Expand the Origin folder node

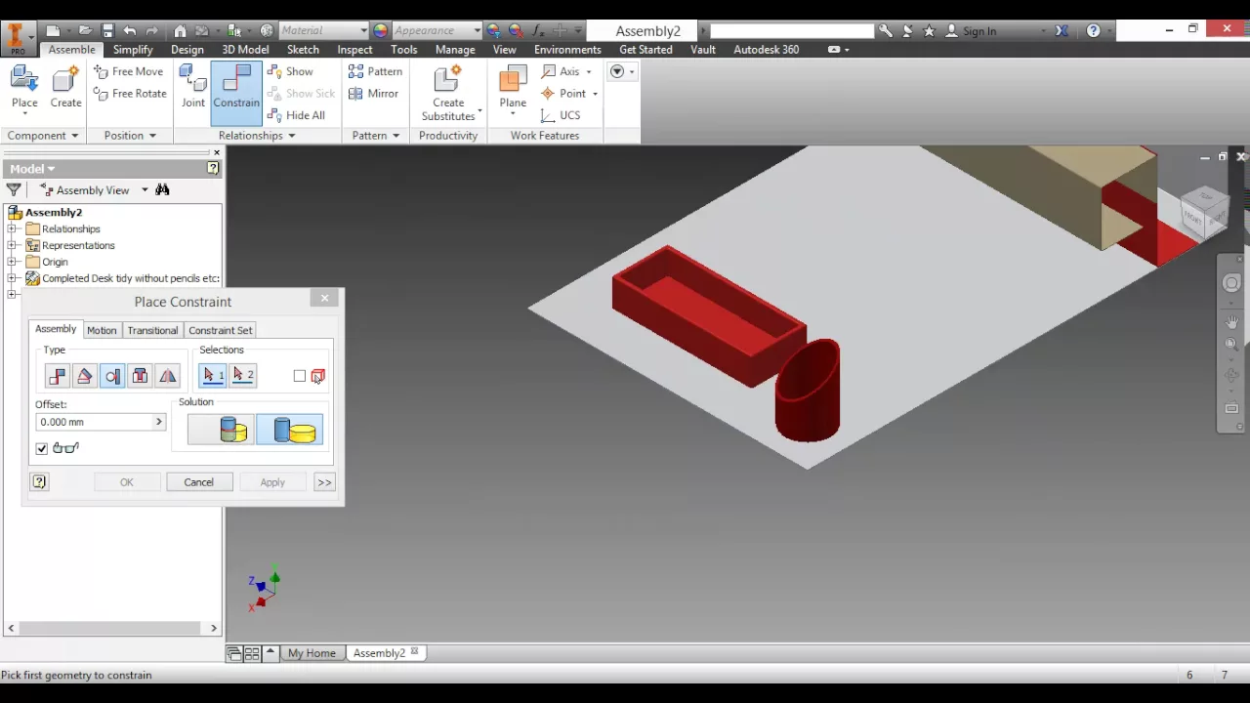coord(13,262)
